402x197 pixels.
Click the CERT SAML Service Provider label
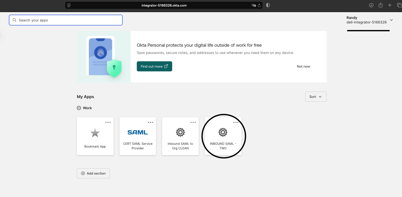point(138,146)
